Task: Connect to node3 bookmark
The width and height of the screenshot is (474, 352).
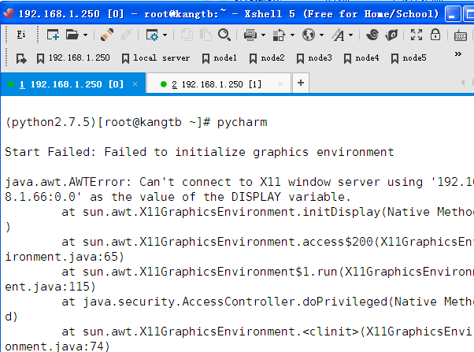Action: 314,58
